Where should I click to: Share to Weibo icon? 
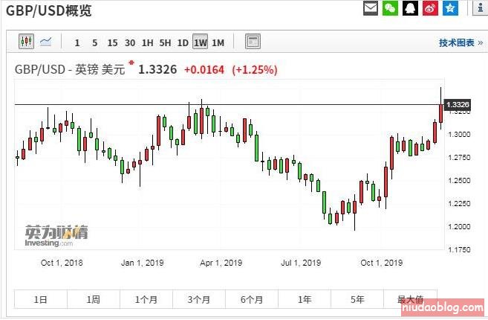[x=430, y=9]
